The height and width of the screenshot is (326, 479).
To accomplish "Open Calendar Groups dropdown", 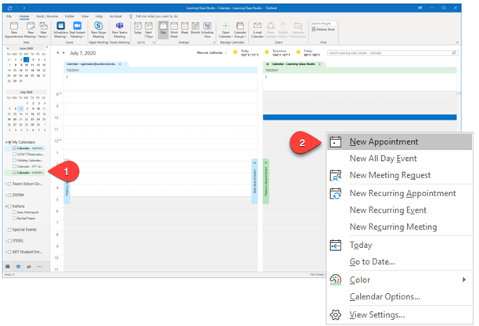I will click(240, 30).
